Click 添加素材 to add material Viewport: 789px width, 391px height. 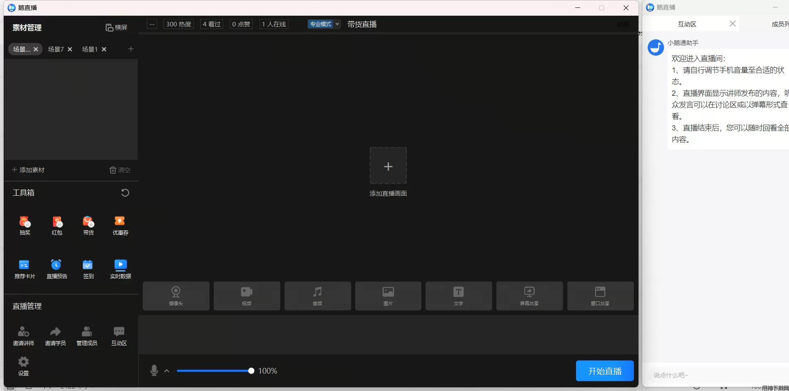pos(28,170)
